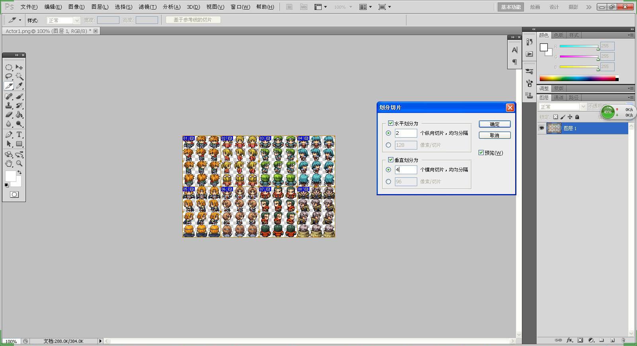Activate the Horizontal Type tool

tap(19, 134)
